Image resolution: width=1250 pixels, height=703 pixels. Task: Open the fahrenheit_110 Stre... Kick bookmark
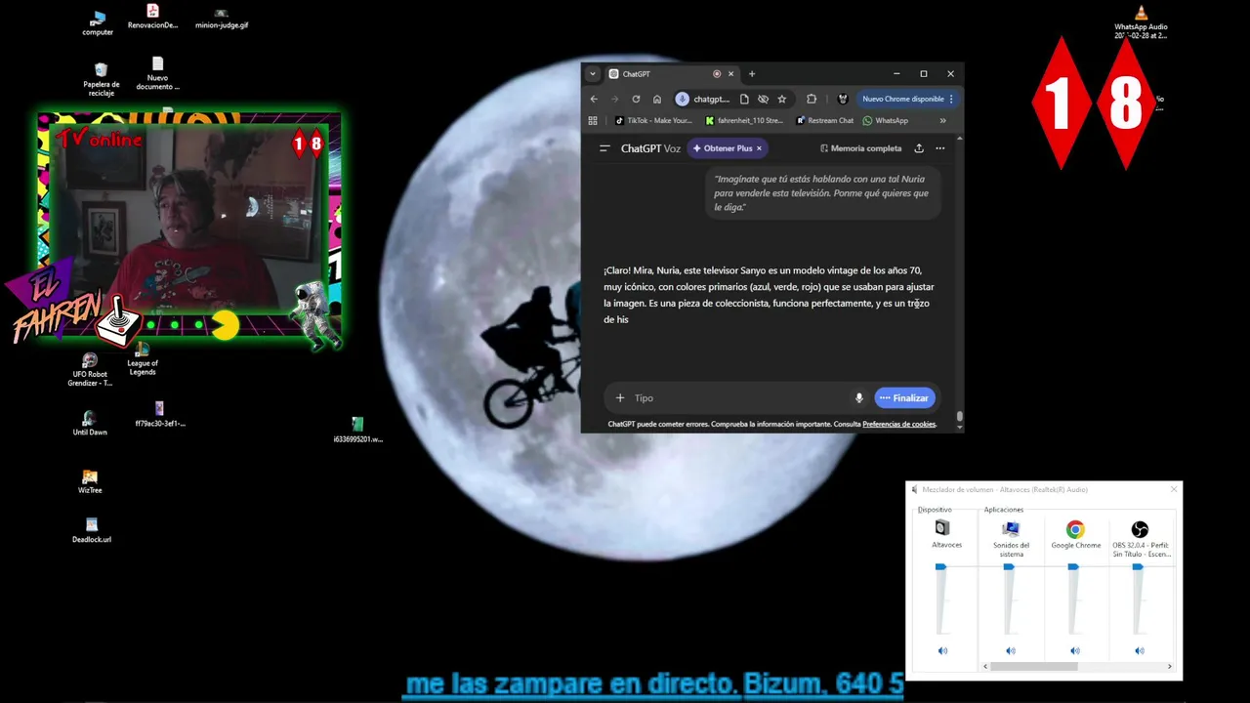pos(744,121)
